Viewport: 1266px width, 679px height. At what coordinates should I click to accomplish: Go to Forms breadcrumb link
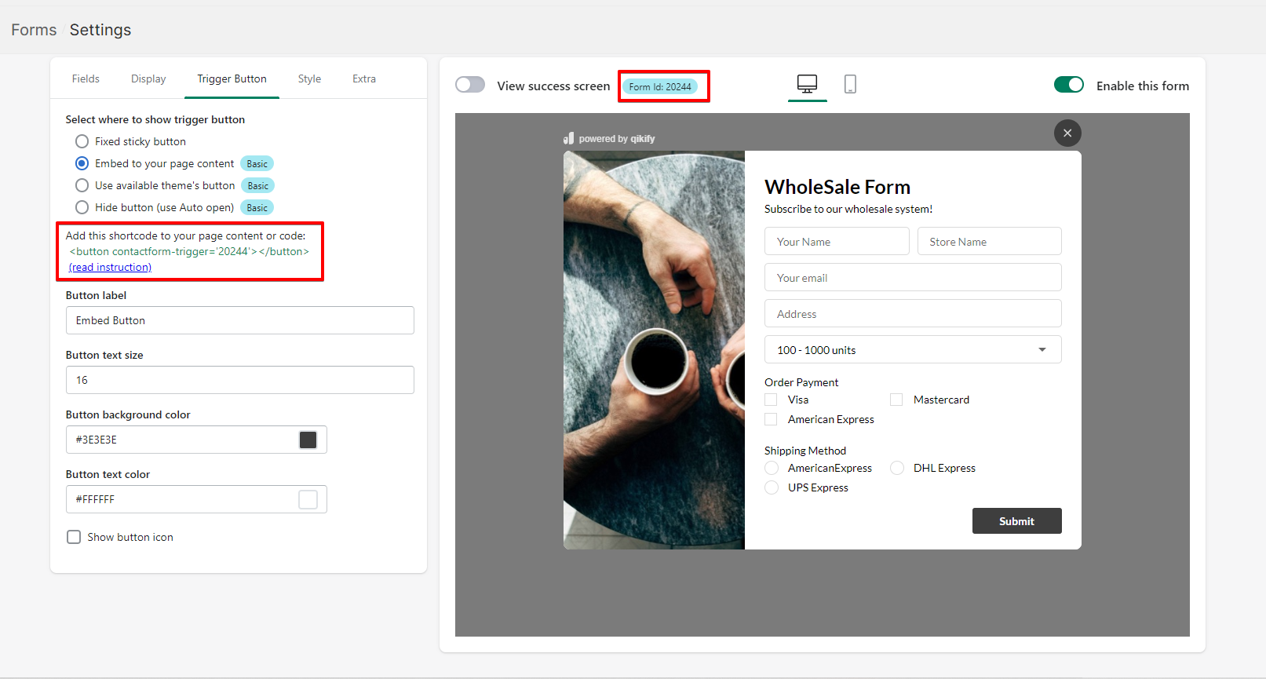tap(34, 30)
